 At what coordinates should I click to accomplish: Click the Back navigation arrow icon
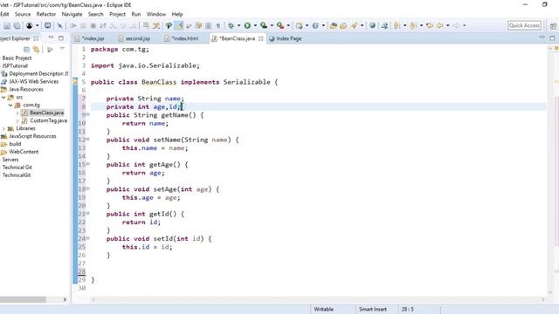(x=440, y=25)
